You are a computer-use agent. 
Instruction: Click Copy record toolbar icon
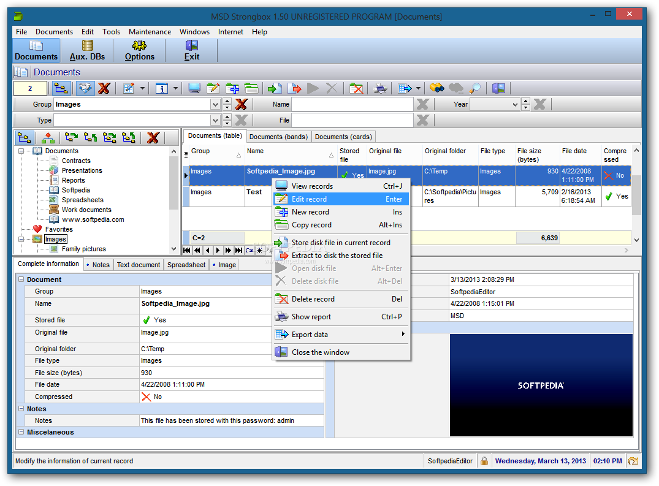pyautogui.click(x=251, y=88)
